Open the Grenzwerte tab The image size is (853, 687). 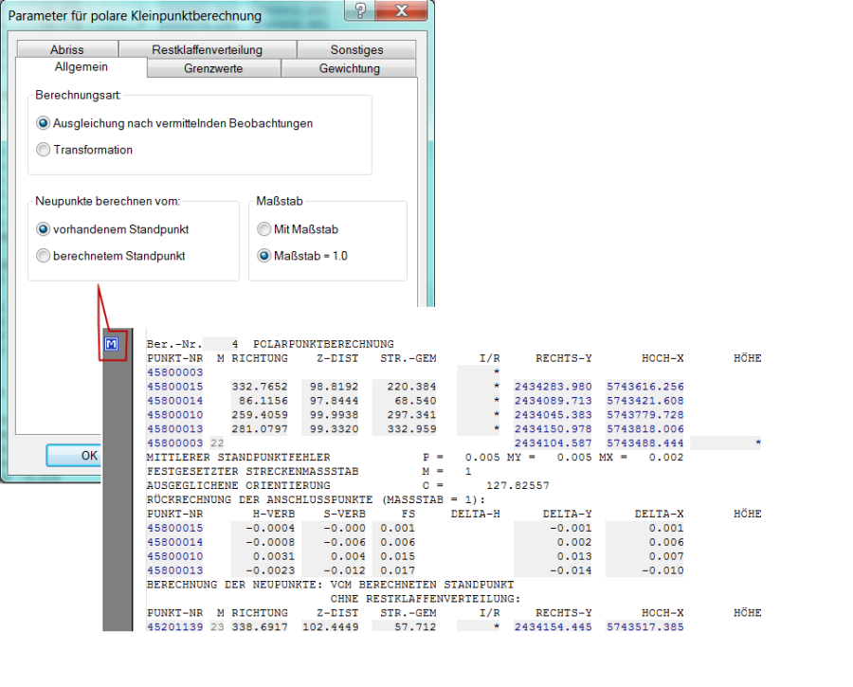(x=213, y=68)
